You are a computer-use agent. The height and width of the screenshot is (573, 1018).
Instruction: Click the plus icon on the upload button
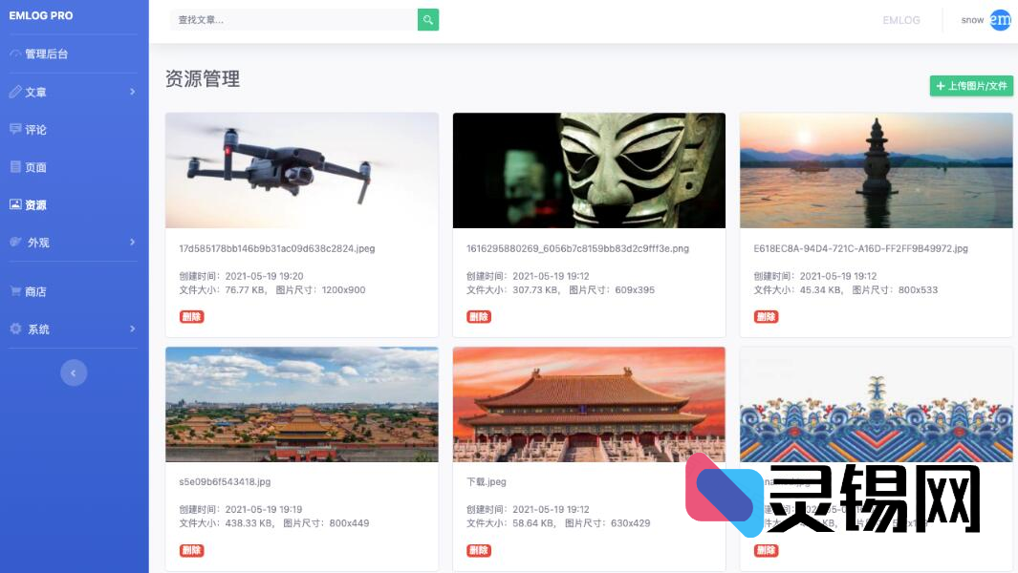pyautogui.click(x=940, y=85)
